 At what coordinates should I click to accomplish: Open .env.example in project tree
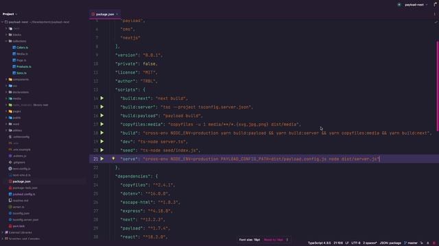pyautogui.click(x=21, y=150)
